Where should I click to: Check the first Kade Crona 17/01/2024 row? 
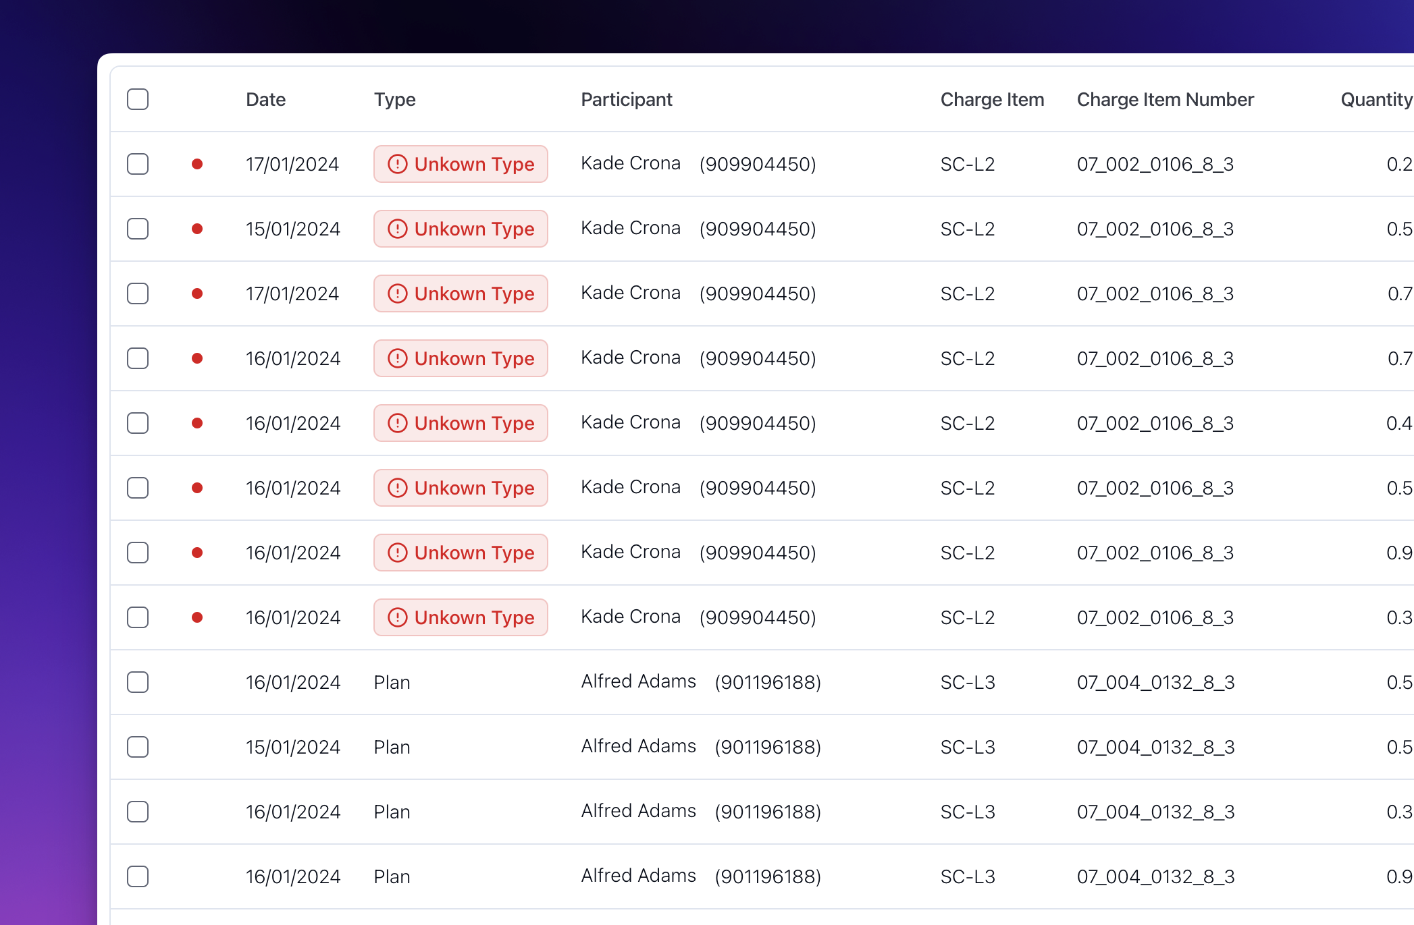(138, 164)
